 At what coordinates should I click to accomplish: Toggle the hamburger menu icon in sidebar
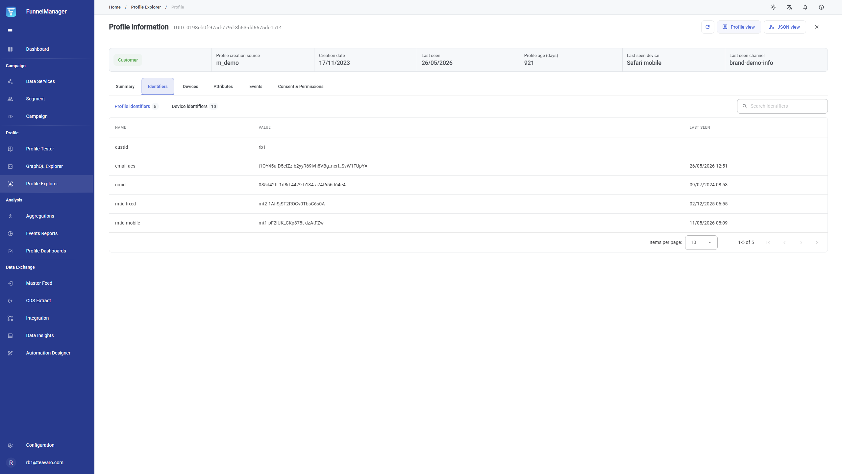click(10, 31)
